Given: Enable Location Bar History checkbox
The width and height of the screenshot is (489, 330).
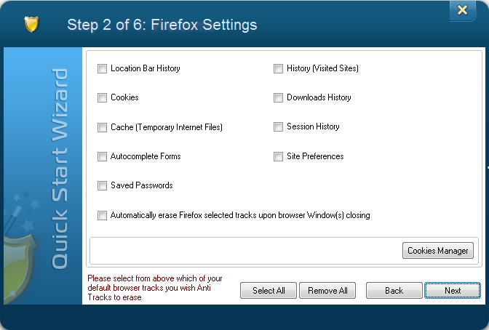Looking at the screenshot, I should coord(102,68).
